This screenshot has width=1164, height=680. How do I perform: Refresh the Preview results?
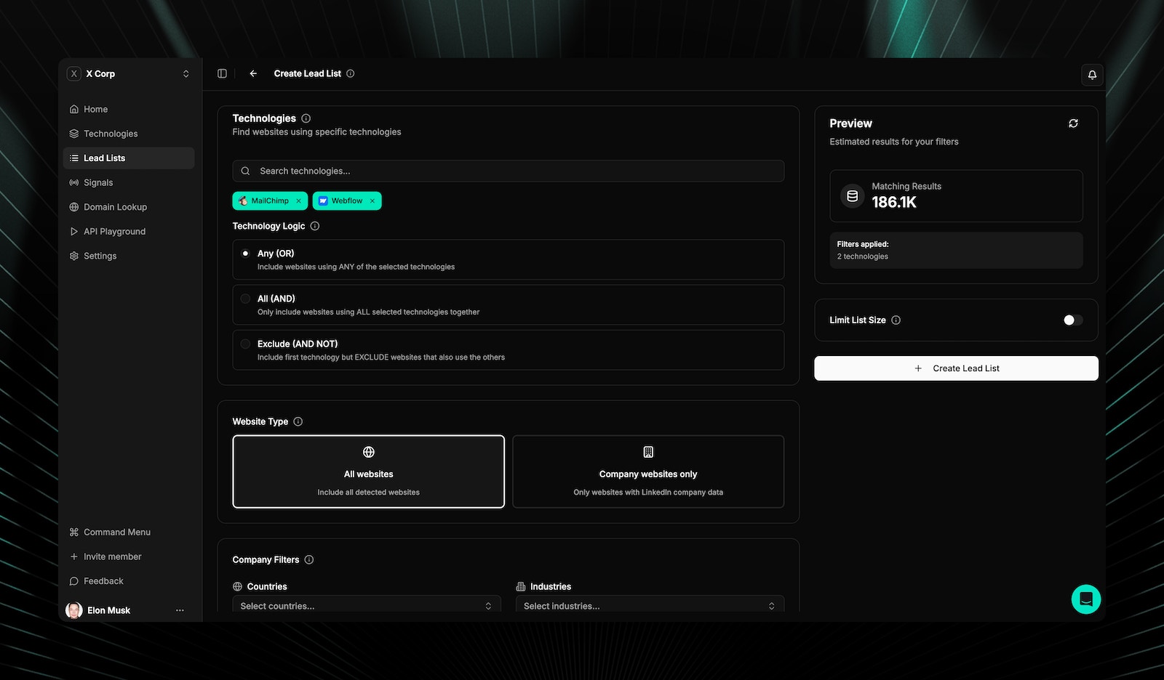pyautogui.click(x=1074, y=124)
